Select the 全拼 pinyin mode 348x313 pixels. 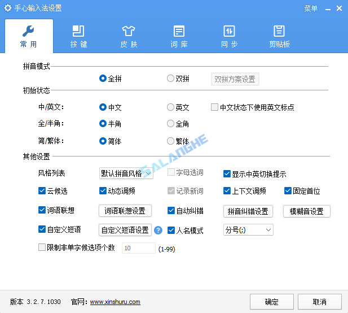tap(111, 79)
